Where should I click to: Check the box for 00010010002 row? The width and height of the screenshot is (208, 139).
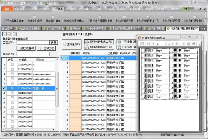point(12,93)
